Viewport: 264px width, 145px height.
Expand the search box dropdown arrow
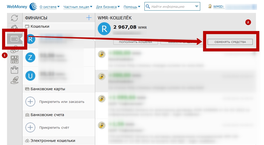point(197,6)
